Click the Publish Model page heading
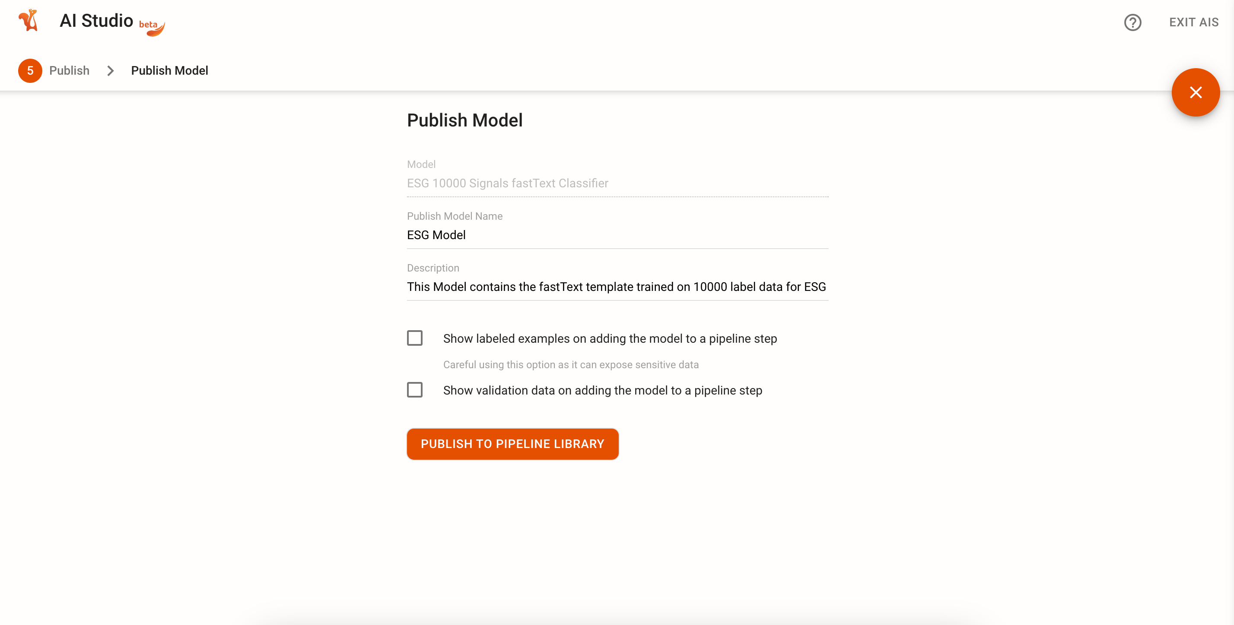 (x=464, y=120)
